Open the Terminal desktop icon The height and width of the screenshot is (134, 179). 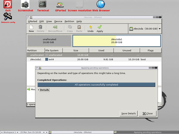(x=42, y=4)
